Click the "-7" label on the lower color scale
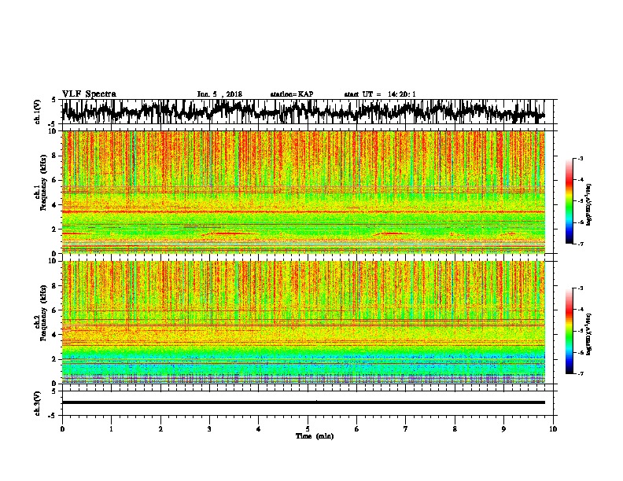The height and width of the screenshot is (481, 623). pos(580,373)
